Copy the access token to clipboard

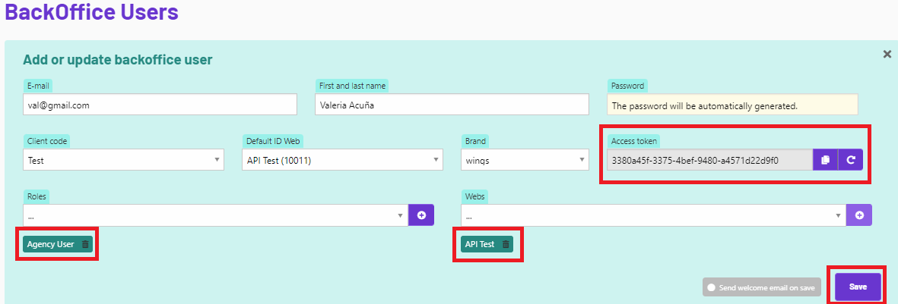(x=825, y=160)
